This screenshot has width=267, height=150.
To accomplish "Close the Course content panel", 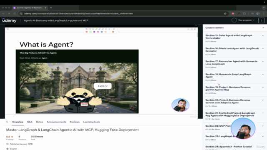I will [x=263, y=28].
